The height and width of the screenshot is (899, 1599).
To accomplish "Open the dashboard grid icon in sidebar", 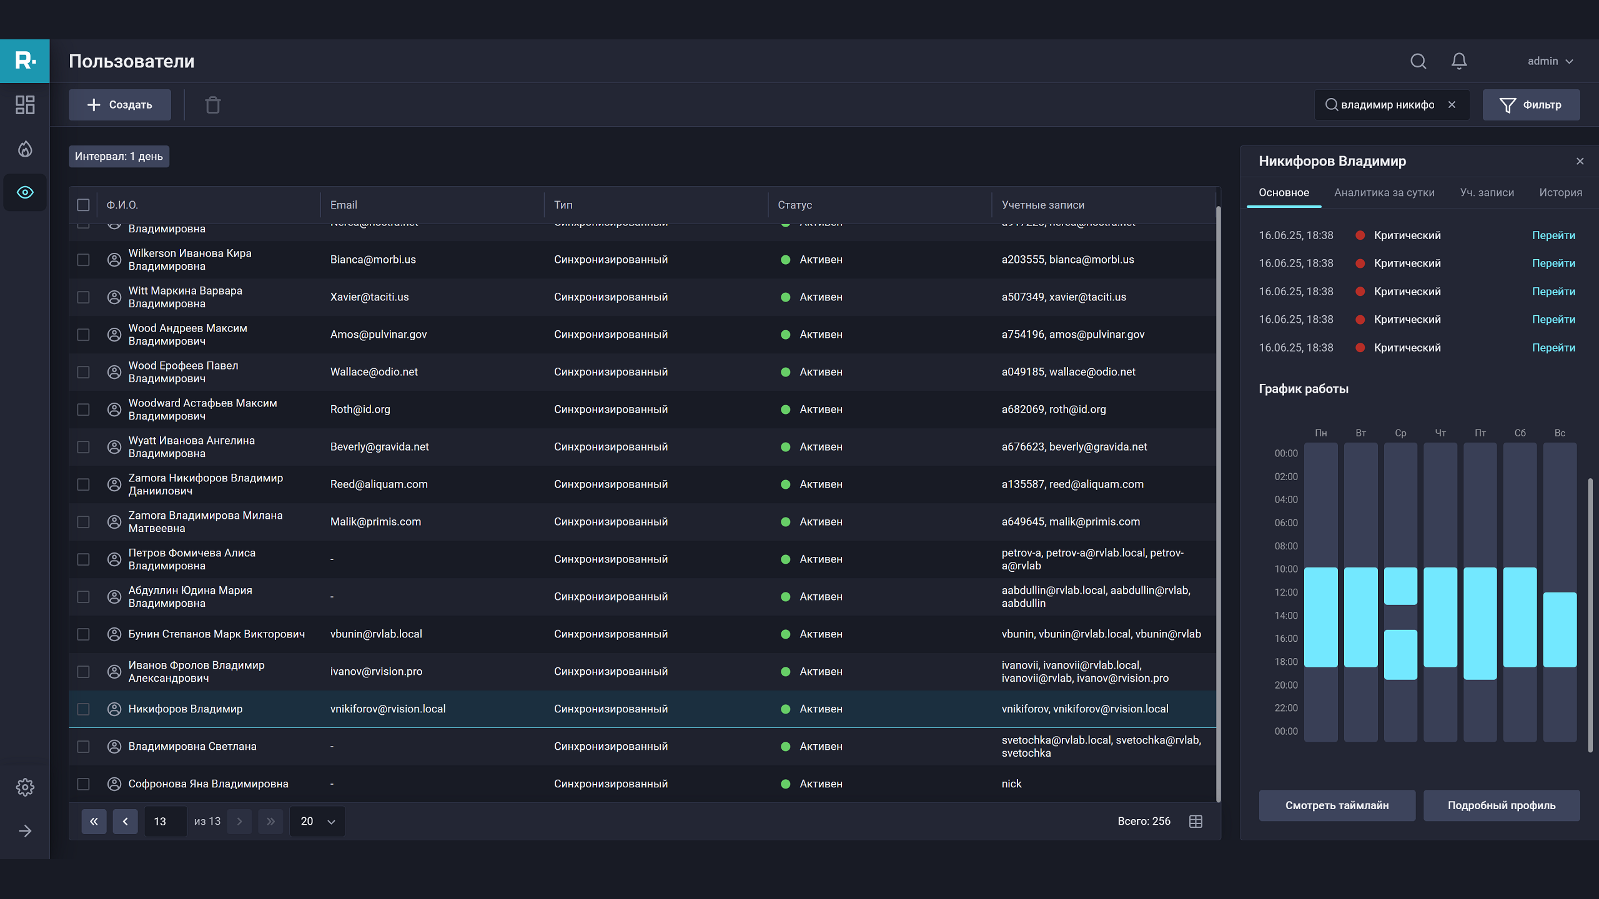I will click(25, 105).
